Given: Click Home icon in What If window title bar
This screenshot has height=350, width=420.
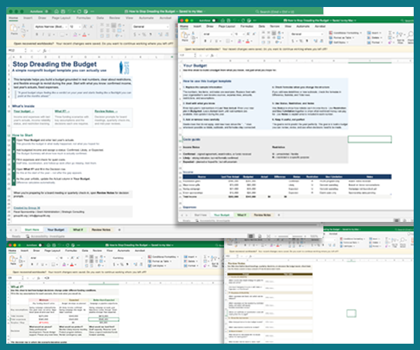Looking at the screenshot, I should click(48, 245).
